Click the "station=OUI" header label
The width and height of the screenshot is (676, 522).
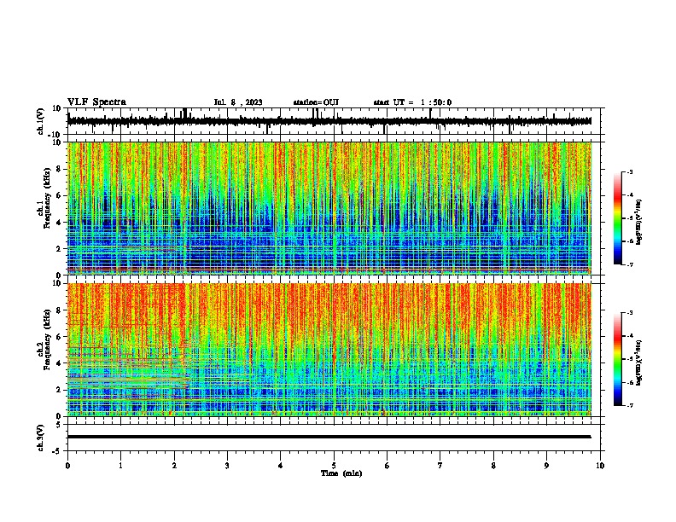[316, 102]
